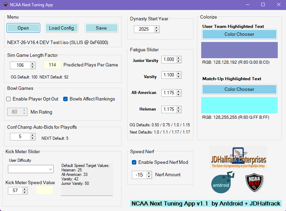Decrease Kick Meter Speed Value
The width and height of the screenshot is (286, 211).
pos(25,192)
